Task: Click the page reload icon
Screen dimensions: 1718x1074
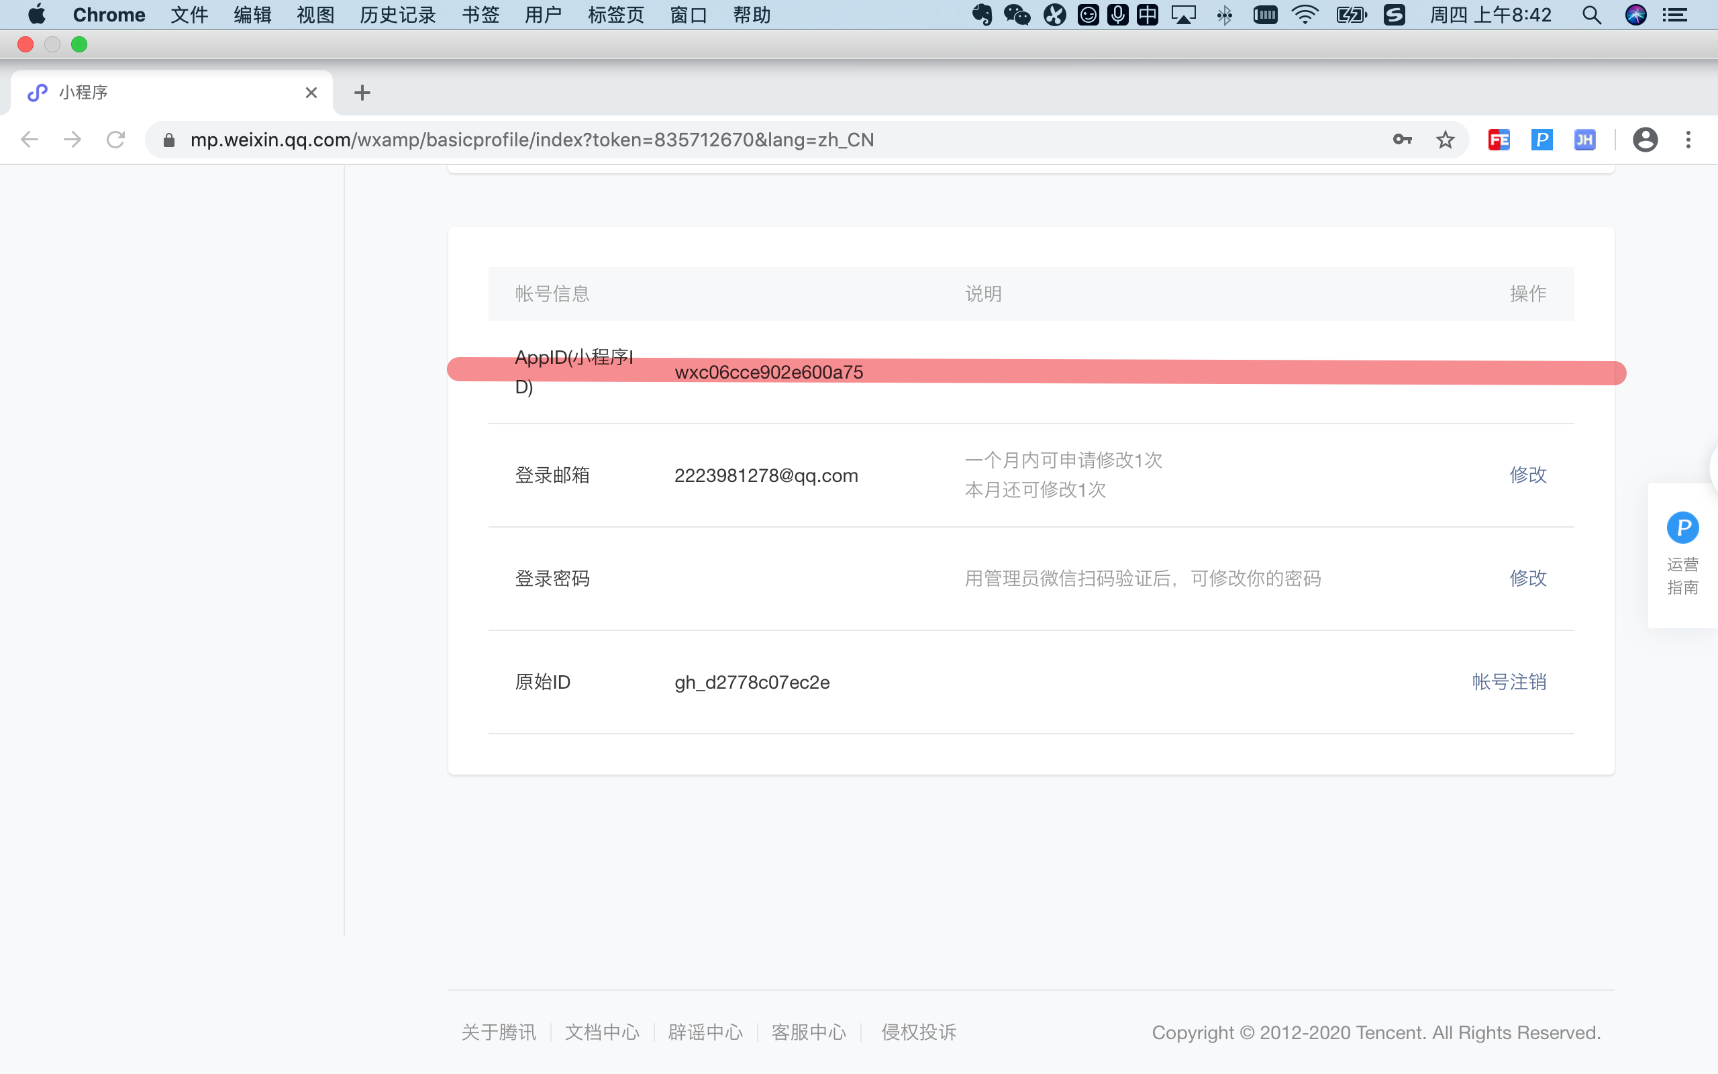Action: click(115, 140)
